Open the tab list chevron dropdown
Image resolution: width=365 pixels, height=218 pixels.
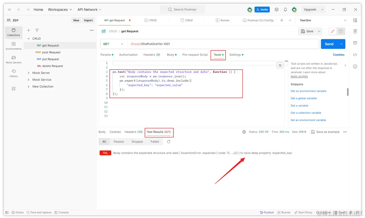290,20
